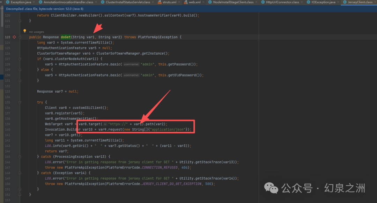Click the doGet method name

tap(66, 37)
